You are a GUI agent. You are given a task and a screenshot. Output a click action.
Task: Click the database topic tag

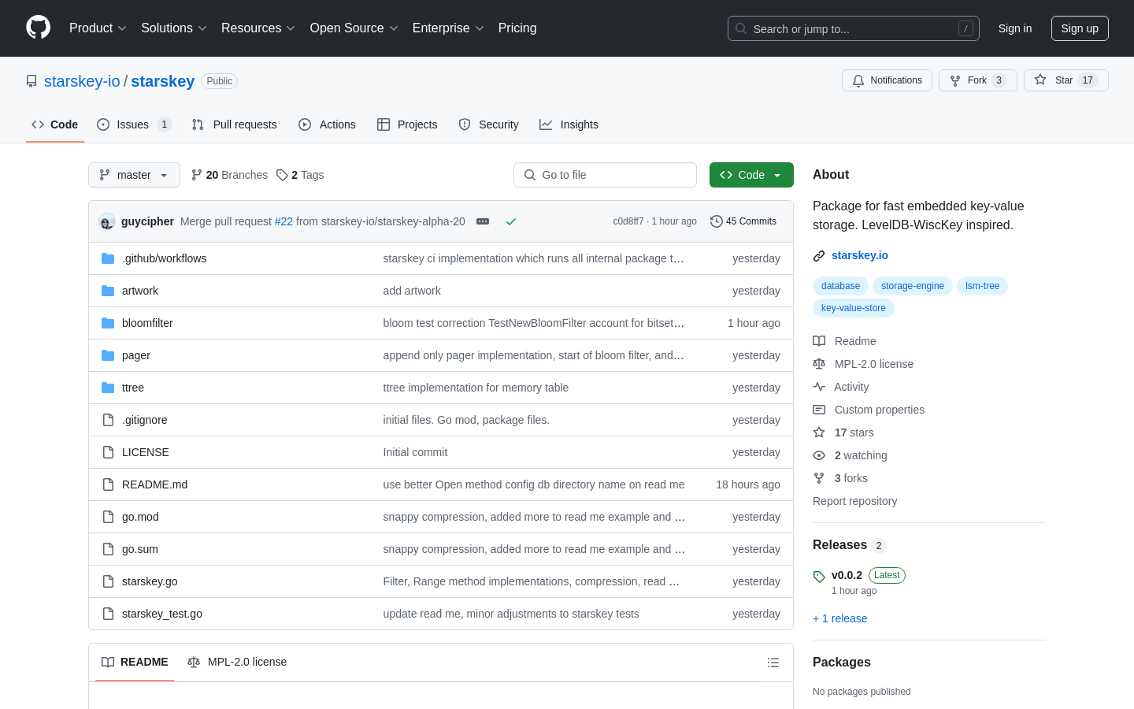[x=840, y=286]
